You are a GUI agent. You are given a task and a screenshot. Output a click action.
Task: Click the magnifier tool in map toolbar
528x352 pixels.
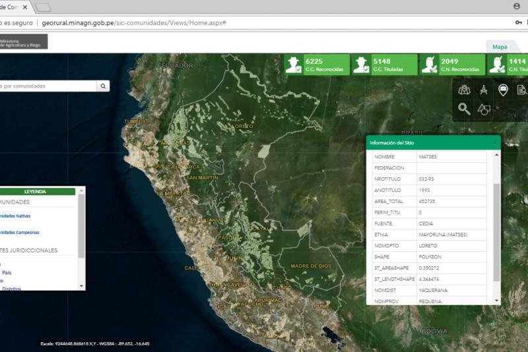(x=464, y=109)
